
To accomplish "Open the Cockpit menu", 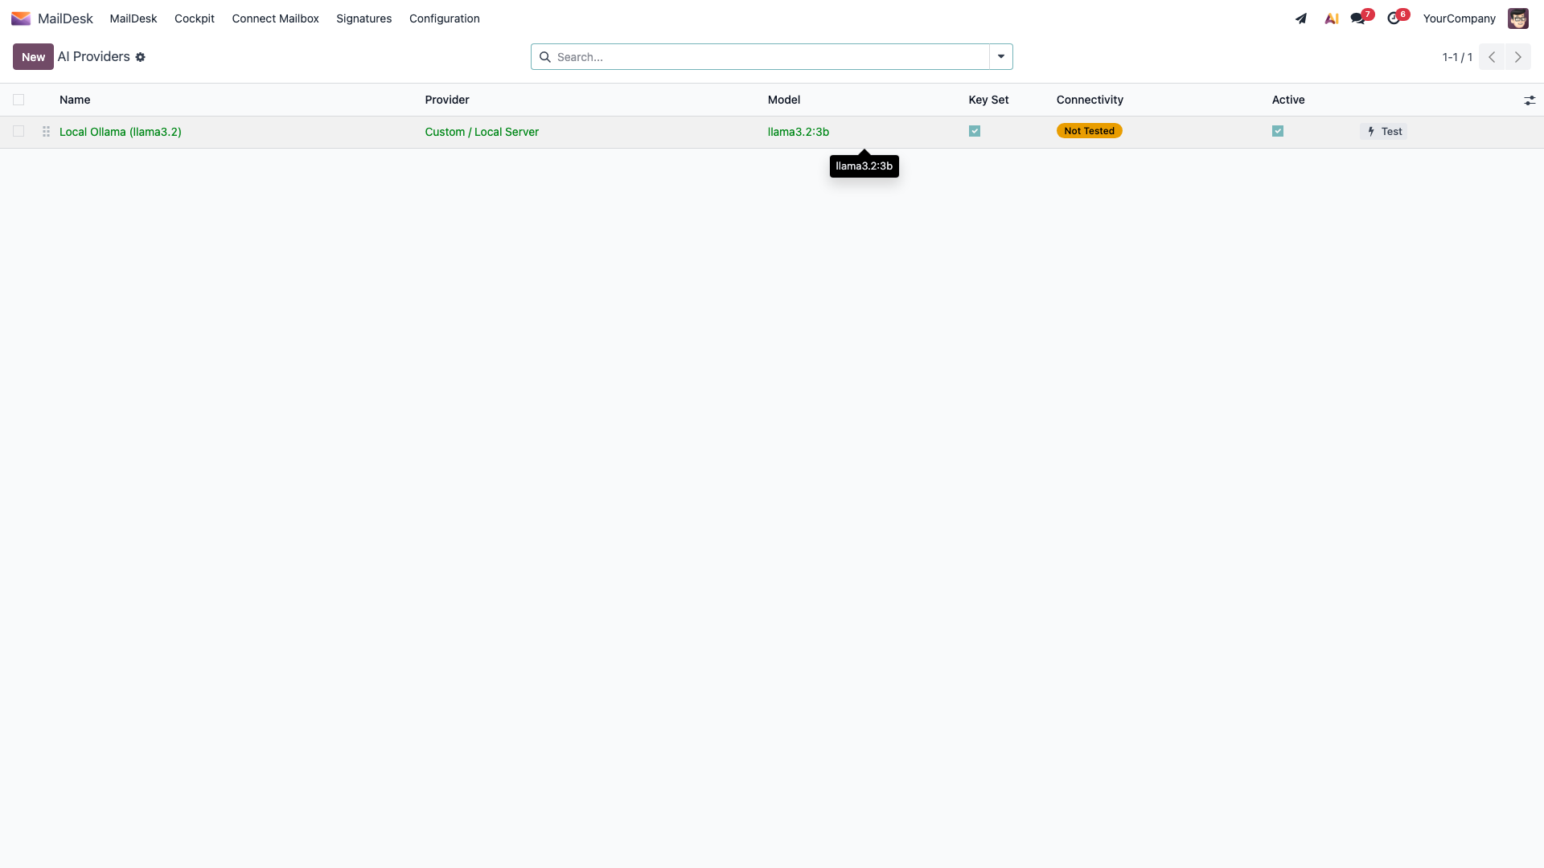I will [x=195, y=18].
